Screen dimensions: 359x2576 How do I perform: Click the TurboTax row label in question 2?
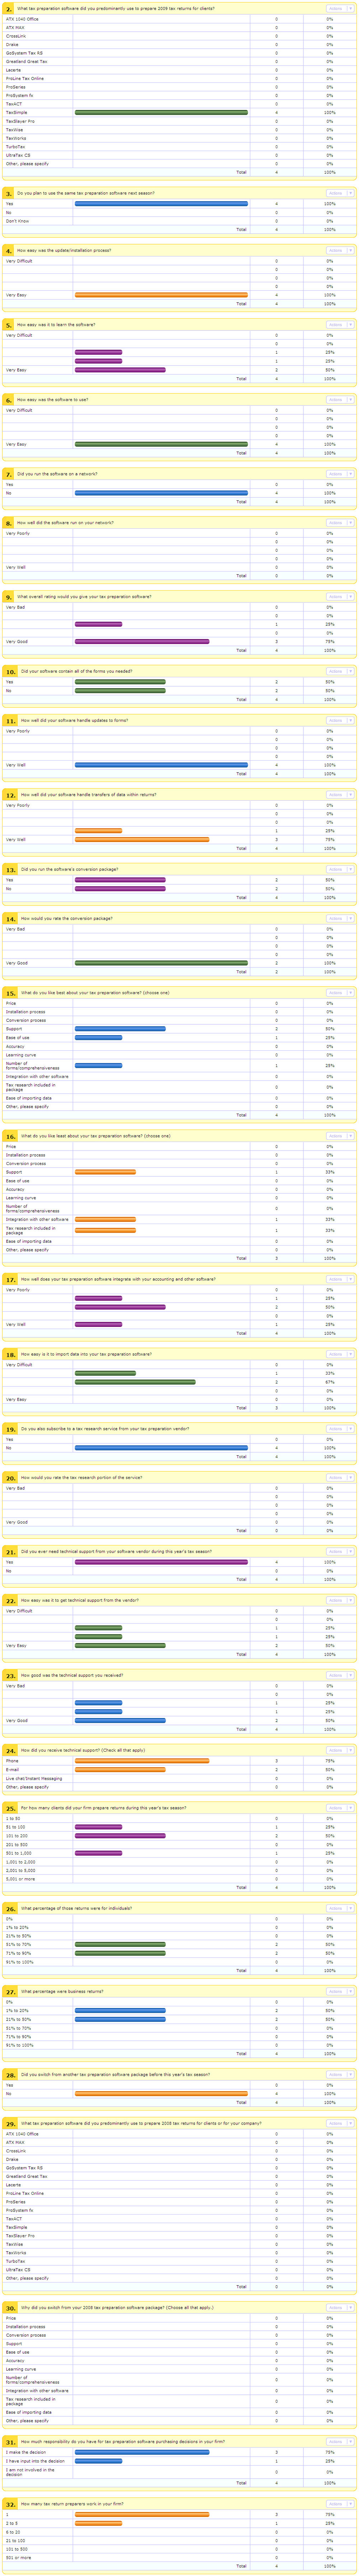[16, 147]
